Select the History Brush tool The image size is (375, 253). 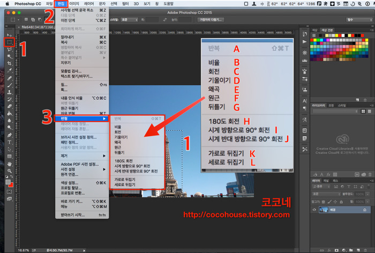[9, 99]
